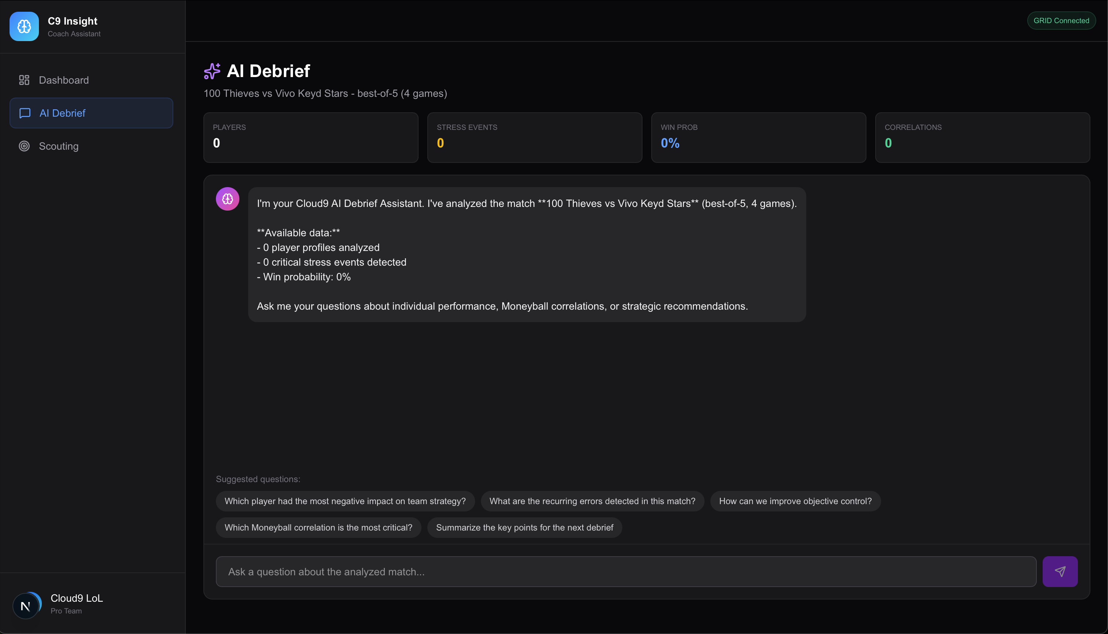Image resolution: width=1108 pixels, height=634 pixels.
Task: Click Summarize key points for next debrief
Action: pos(524,528)
